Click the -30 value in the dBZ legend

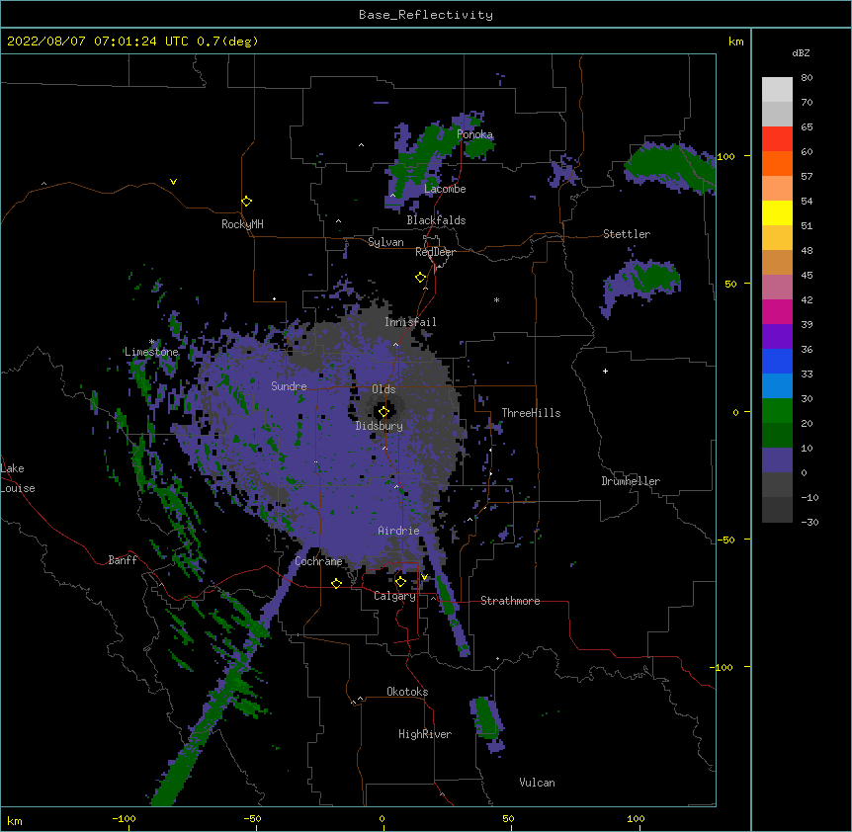coord(809,523)
